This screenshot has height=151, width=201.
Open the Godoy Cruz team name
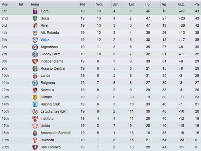50,54
